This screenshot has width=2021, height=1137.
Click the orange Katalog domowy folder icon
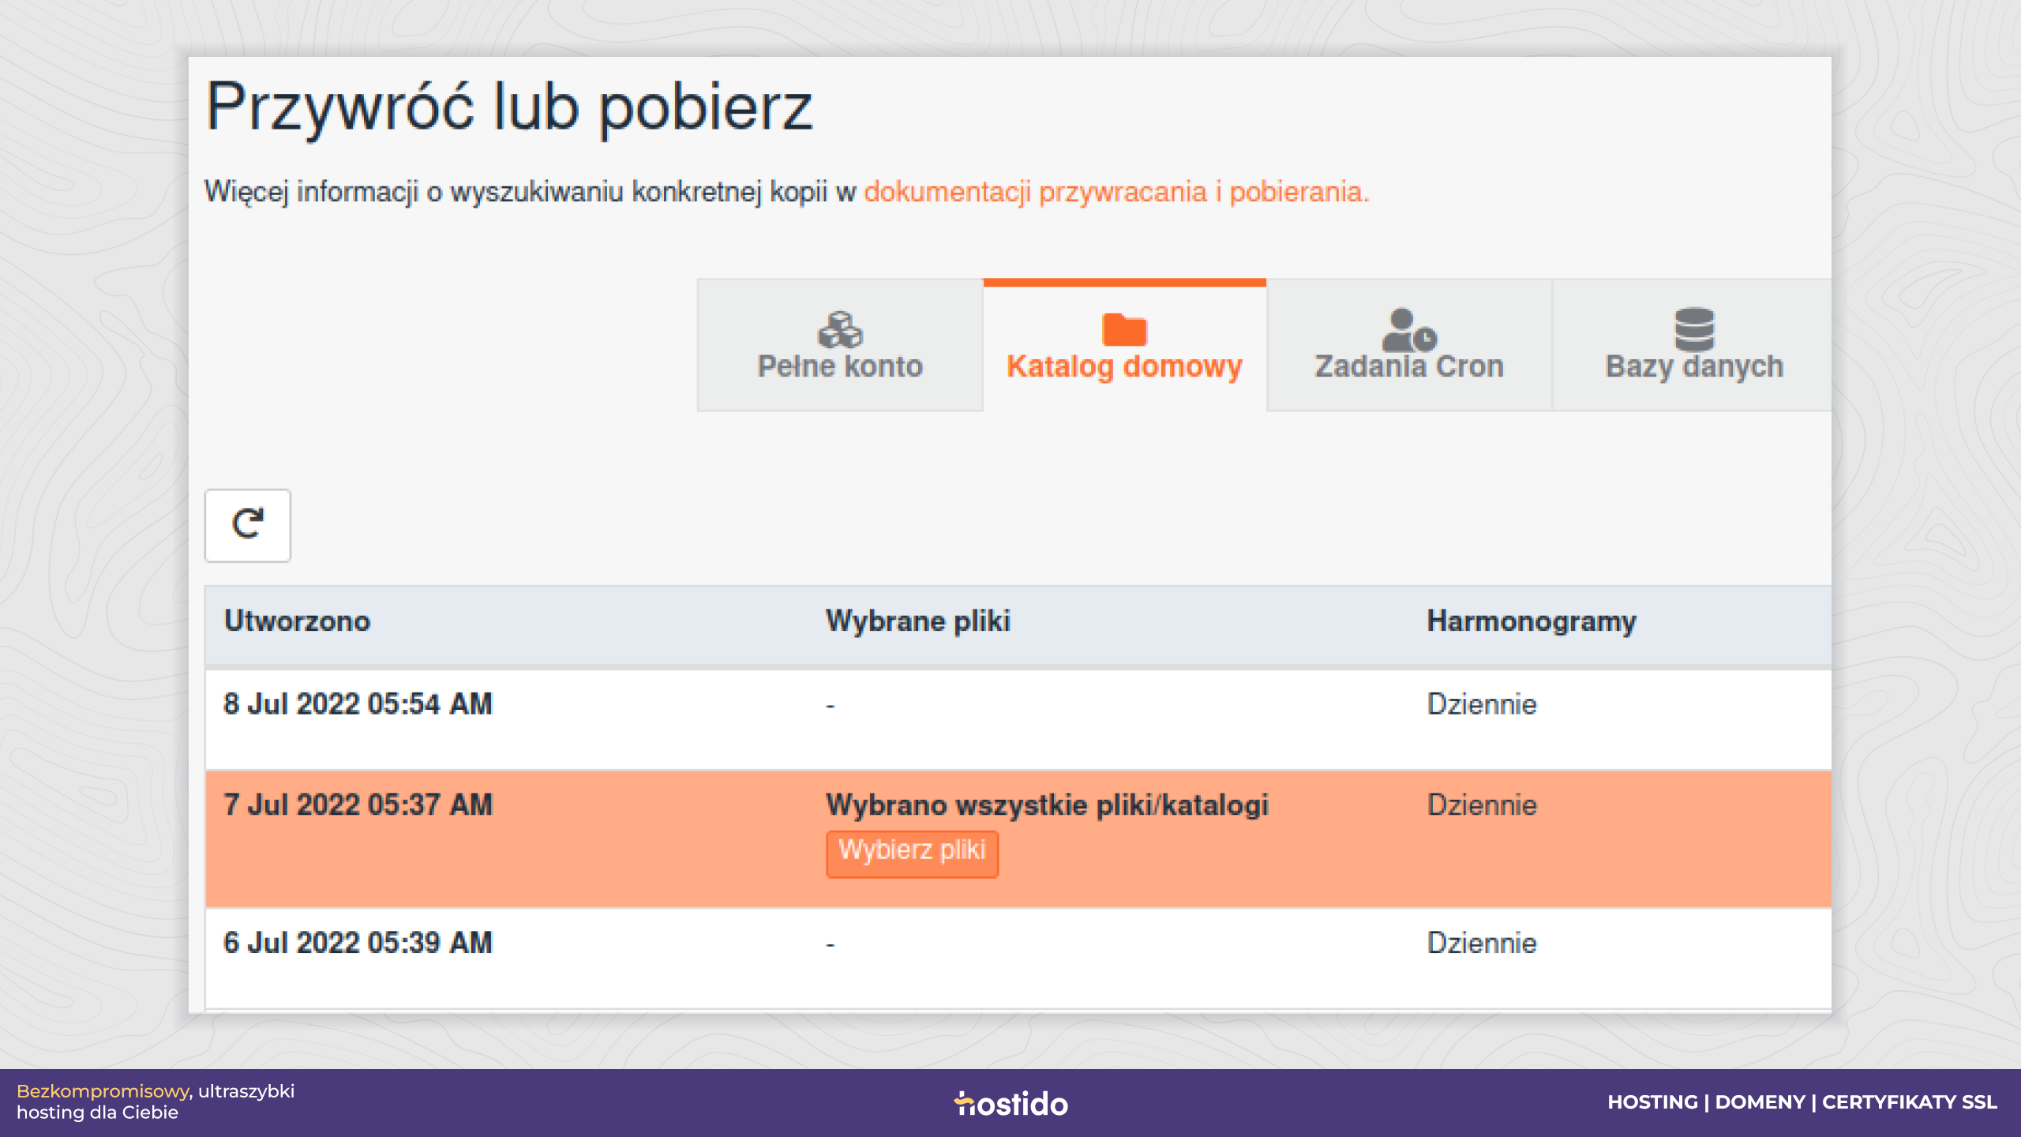pos(1124,329)
